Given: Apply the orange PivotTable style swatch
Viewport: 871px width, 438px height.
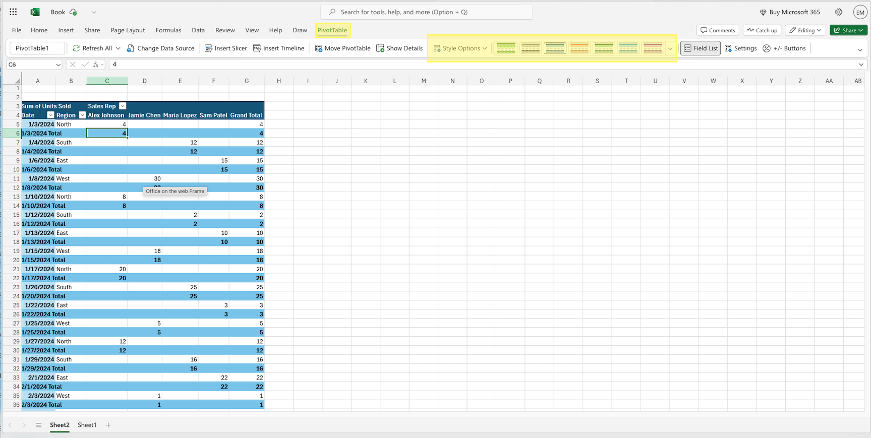Looking at the screenshot, I should click(579, 48).
